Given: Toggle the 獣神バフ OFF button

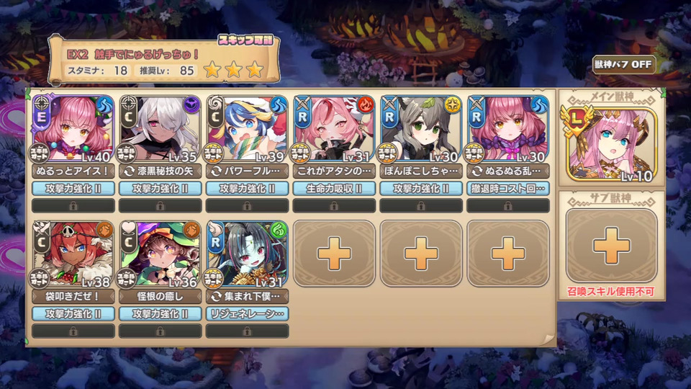Looking at the screenshot, I should pyautogui.click(x=623, y=65).
